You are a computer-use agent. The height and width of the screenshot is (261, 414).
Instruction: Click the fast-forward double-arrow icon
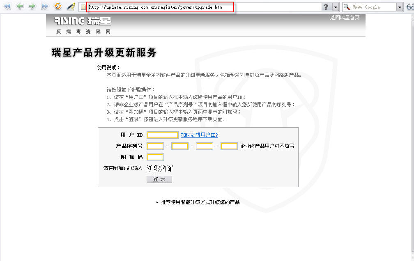pos(45,6)
